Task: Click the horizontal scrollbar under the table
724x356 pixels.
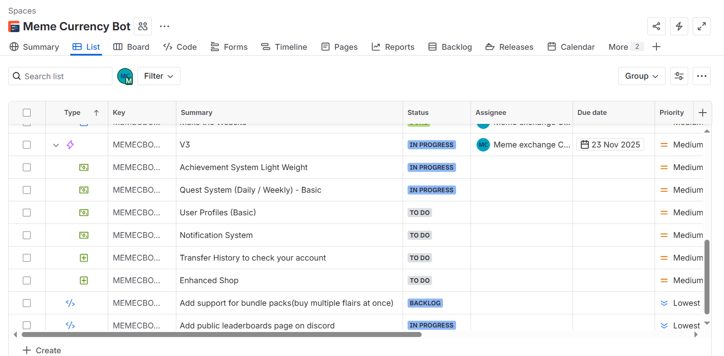Action: point(222,335)
